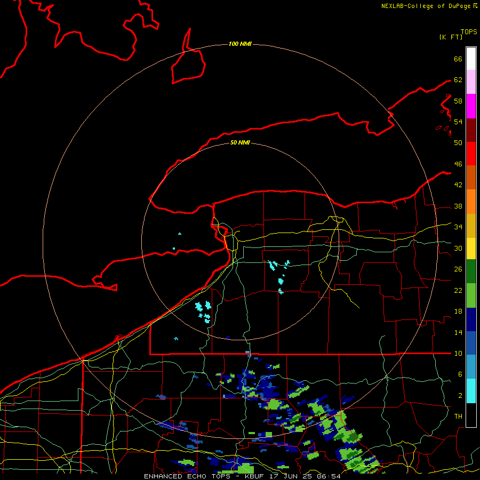Image resolution: width=480 pixels, height=480 pixels.
Task: Click the "6" legend value
Action: pos(460,374)
